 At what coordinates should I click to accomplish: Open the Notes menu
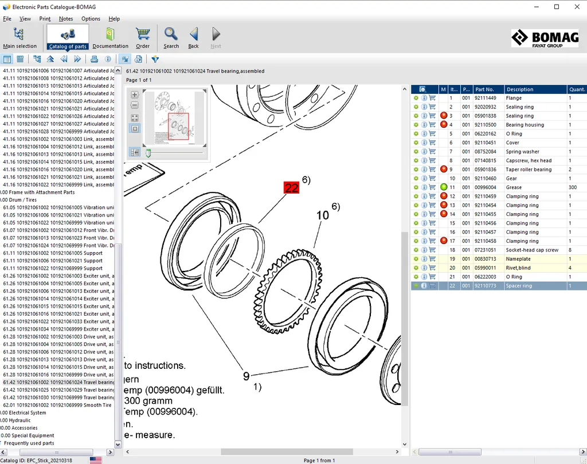coord(66,19)
